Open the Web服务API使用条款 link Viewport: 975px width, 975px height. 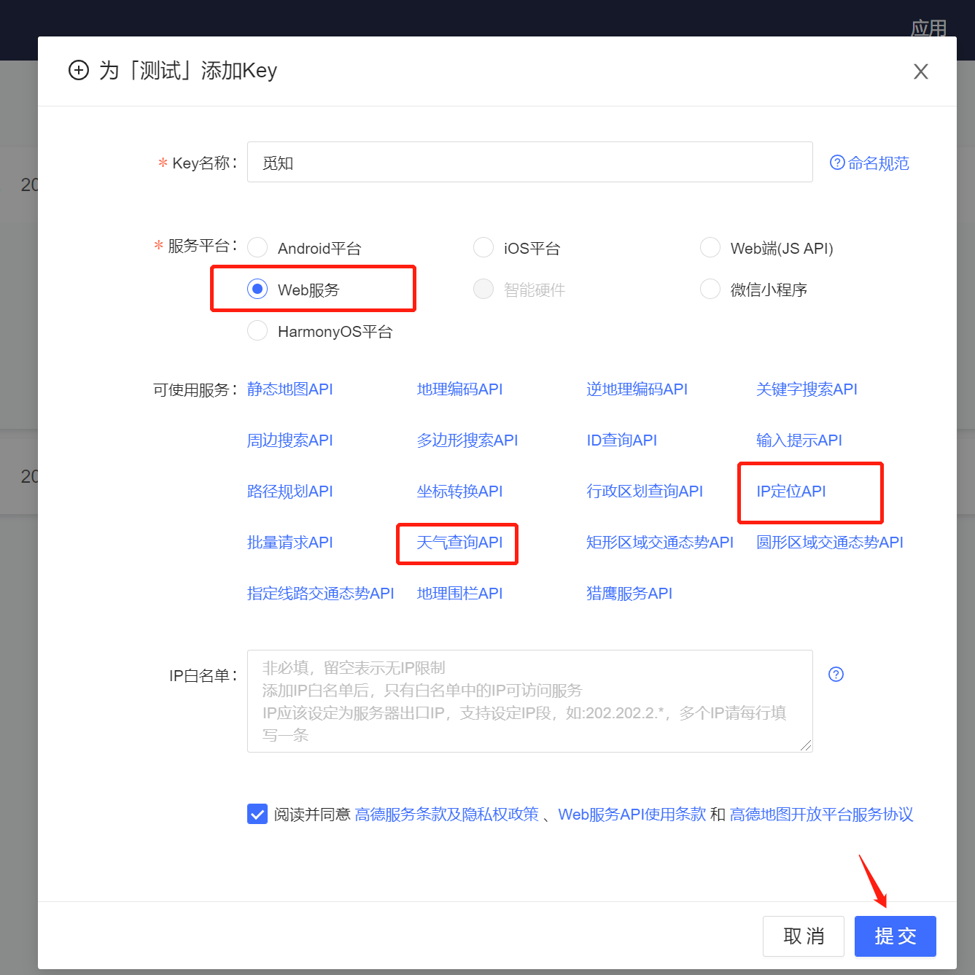(632, 815)
